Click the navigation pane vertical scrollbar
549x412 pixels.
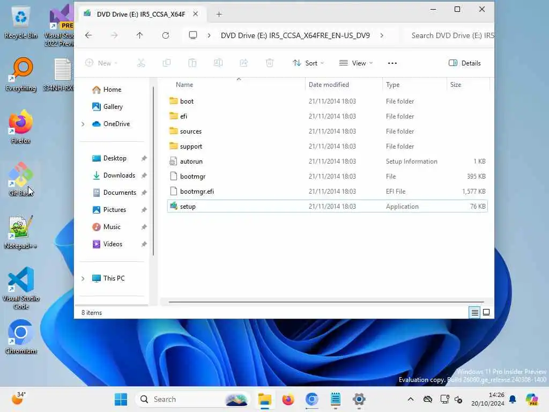coord(153,171)
